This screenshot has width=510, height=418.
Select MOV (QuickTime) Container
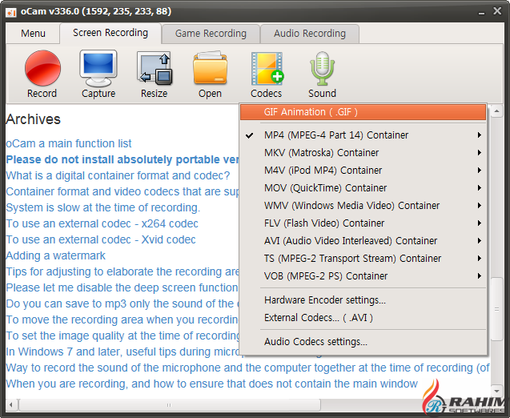click(363, 187)
